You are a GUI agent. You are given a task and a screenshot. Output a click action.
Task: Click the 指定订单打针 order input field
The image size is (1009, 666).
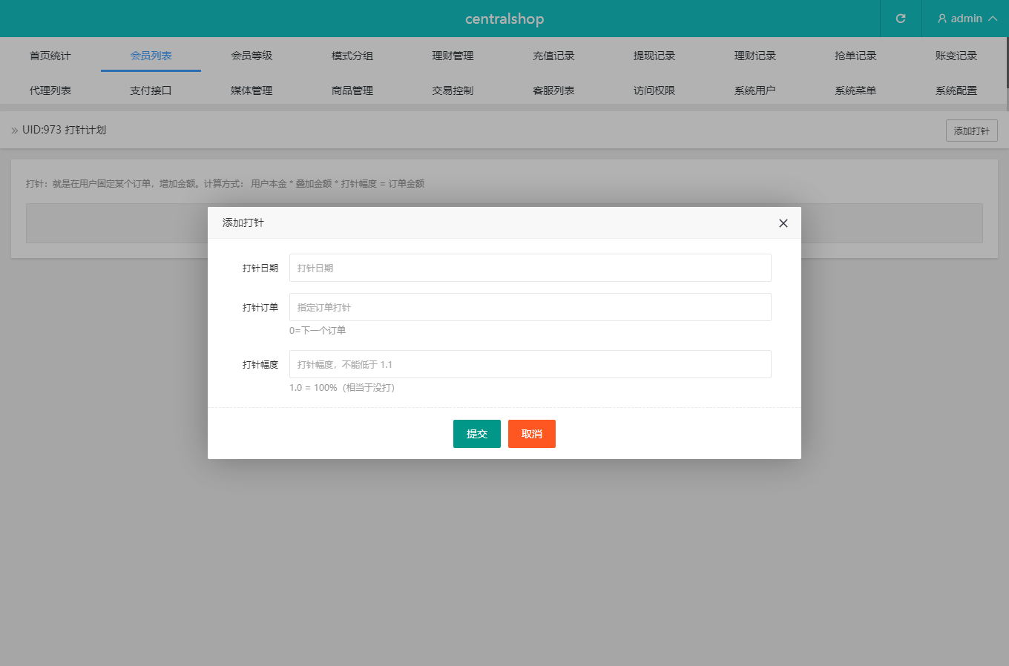click(x=530, y=307)
